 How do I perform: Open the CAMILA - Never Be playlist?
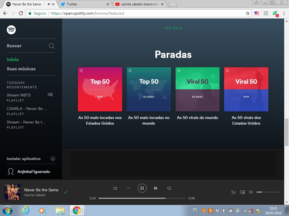click(x=27, y=109)
